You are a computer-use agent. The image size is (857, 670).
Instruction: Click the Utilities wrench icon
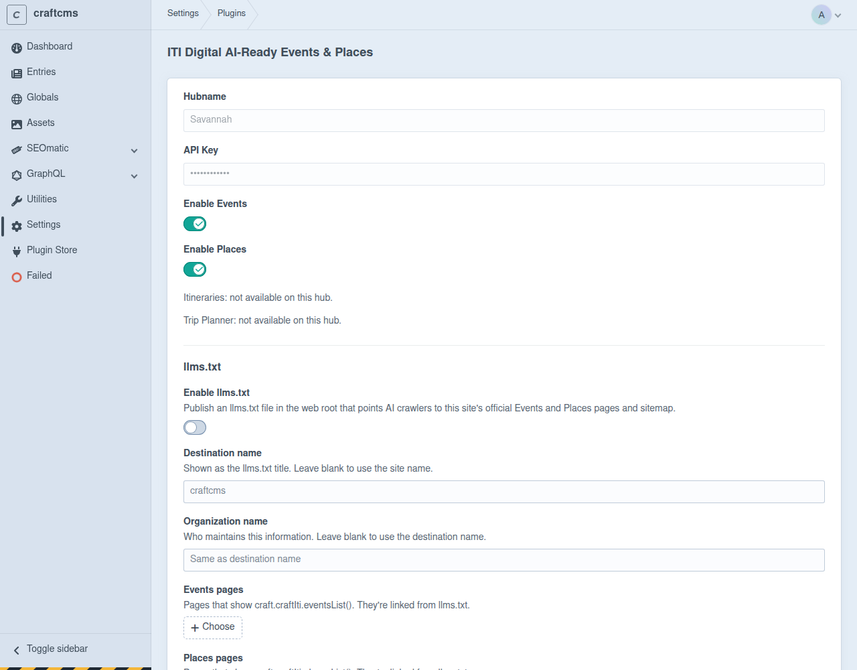tap(17, 200)
